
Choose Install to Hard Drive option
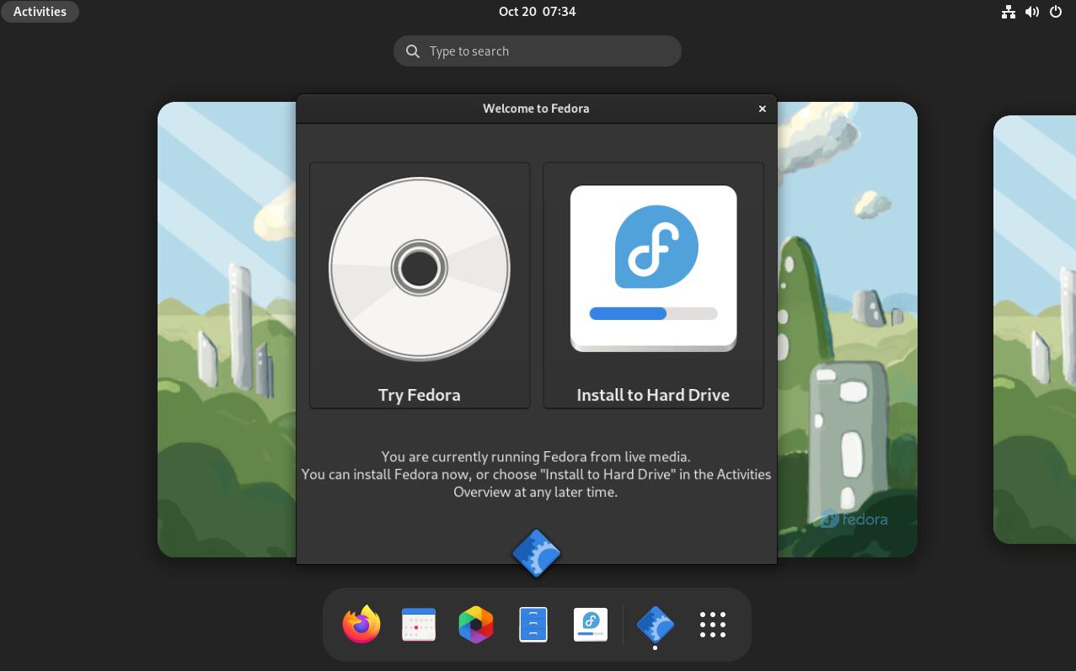[x=654, y=285]
